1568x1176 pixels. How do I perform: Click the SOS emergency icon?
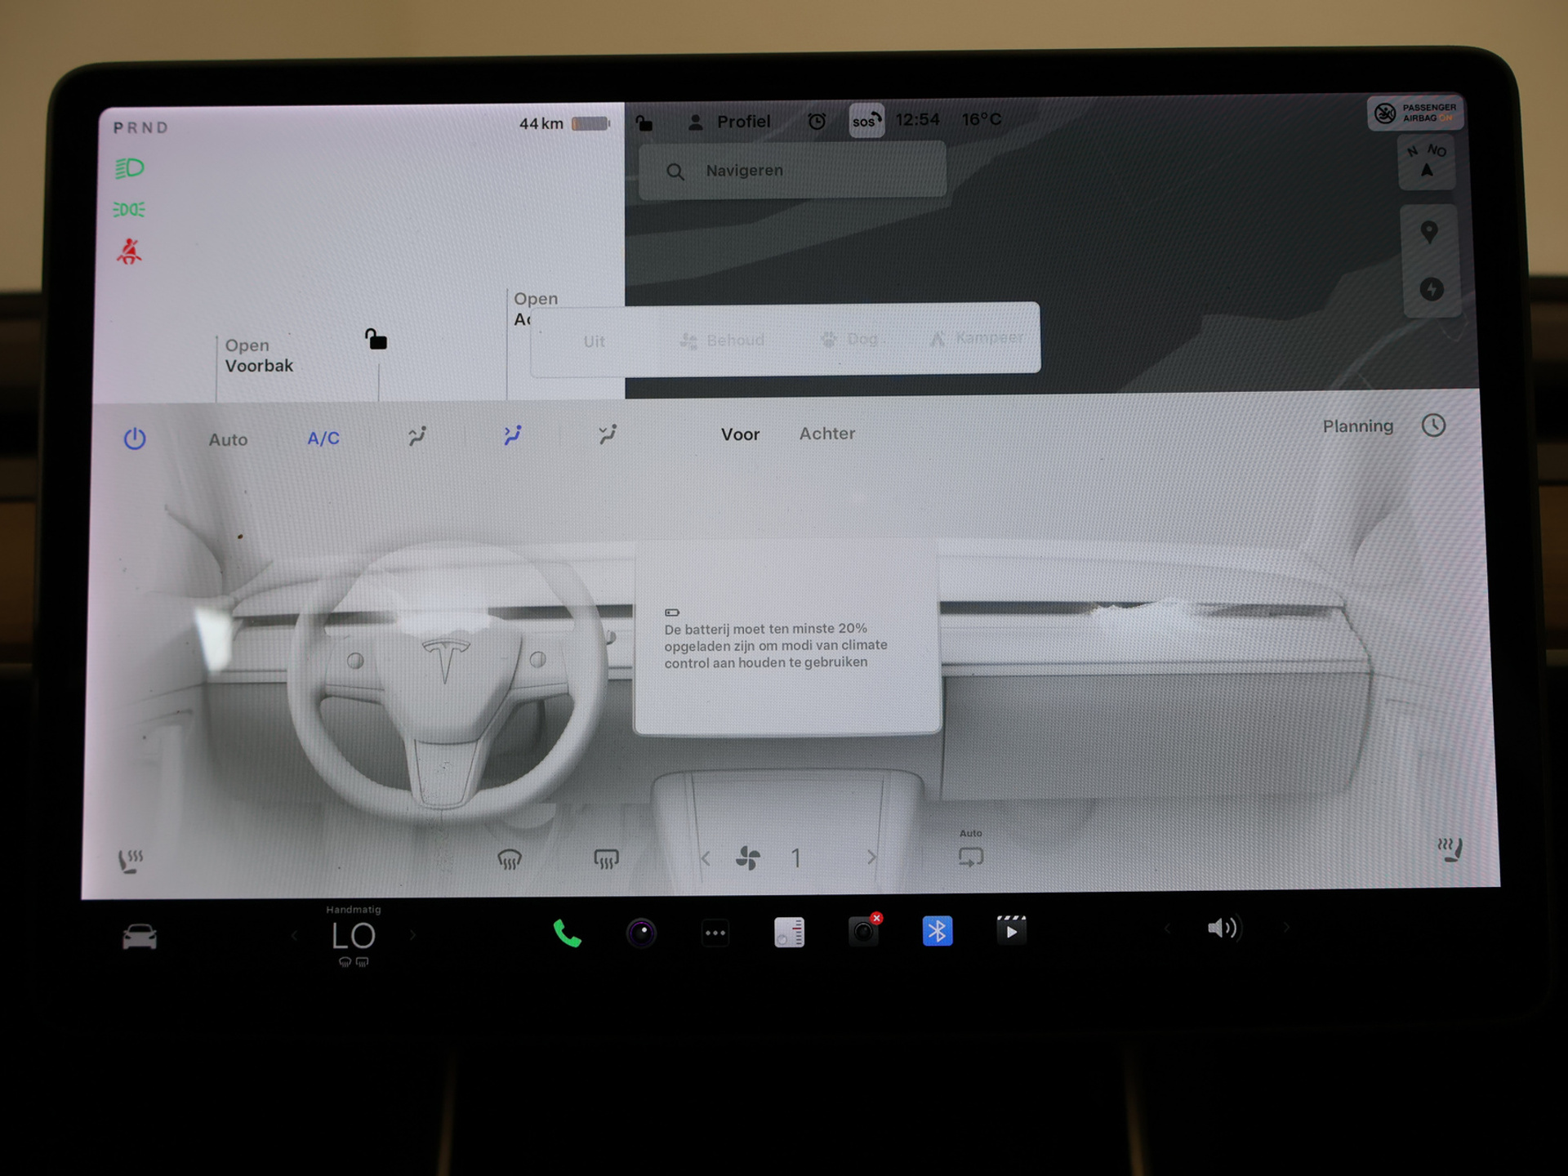[866, 121]
